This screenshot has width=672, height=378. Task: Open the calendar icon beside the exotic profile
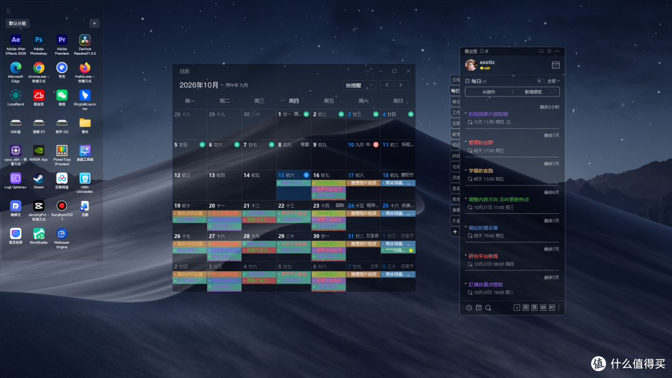(x=556, y=65)
